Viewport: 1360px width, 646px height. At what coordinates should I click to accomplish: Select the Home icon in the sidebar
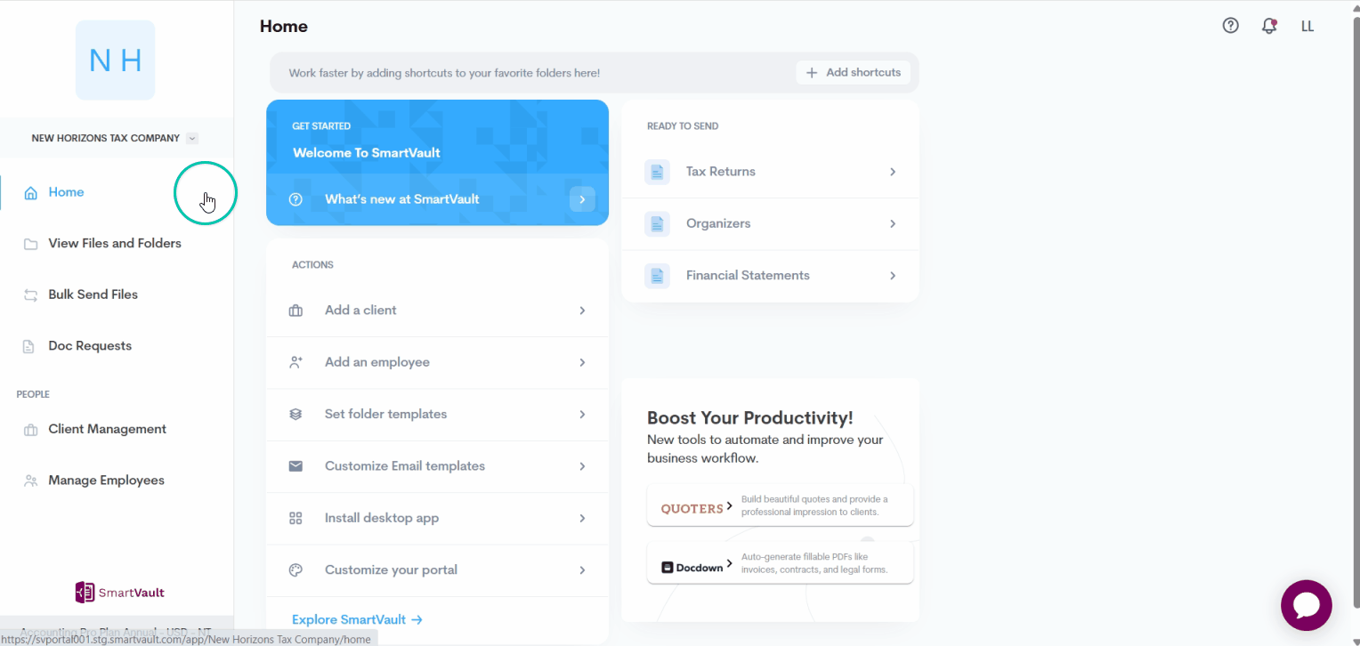28,191
